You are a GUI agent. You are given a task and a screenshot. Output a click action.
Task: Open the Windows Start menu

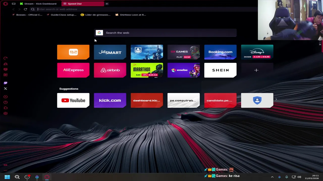7,177
